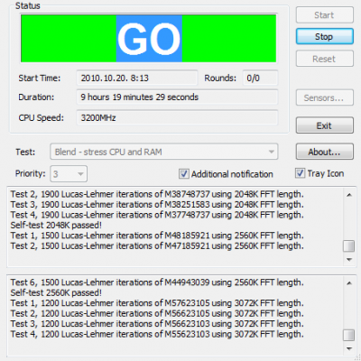Open the About... dialog
Viewport: 361px width, 361px height.
[x=324, y=152]
